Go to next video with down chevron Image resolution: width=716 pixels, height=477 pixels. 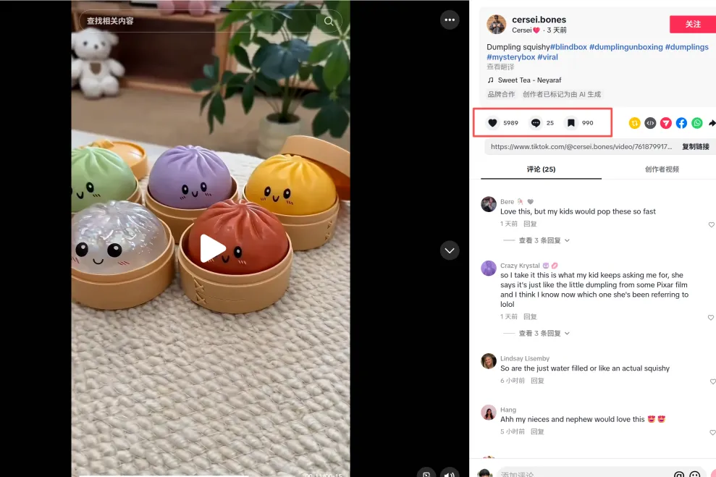[x=450, y=250]
